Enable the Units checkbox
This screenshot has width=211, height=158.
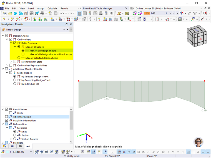coord(11,113)
